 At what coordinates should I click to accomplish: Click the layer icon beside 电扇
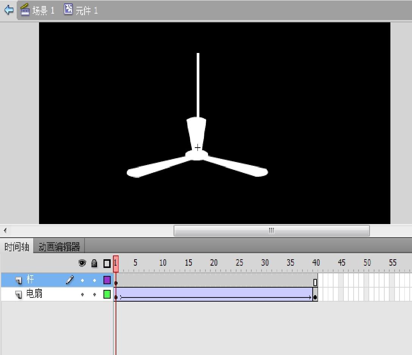coord(19,294)
